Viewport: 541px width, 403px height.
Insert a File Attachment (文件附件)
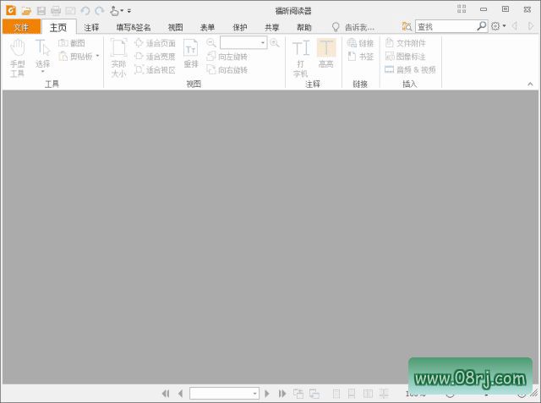pos(406,43)
